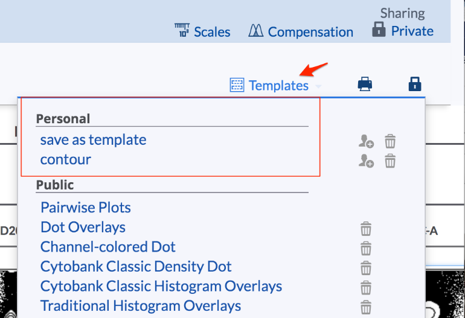Delete Traditional Histogram Overlays template

[365, 307]
